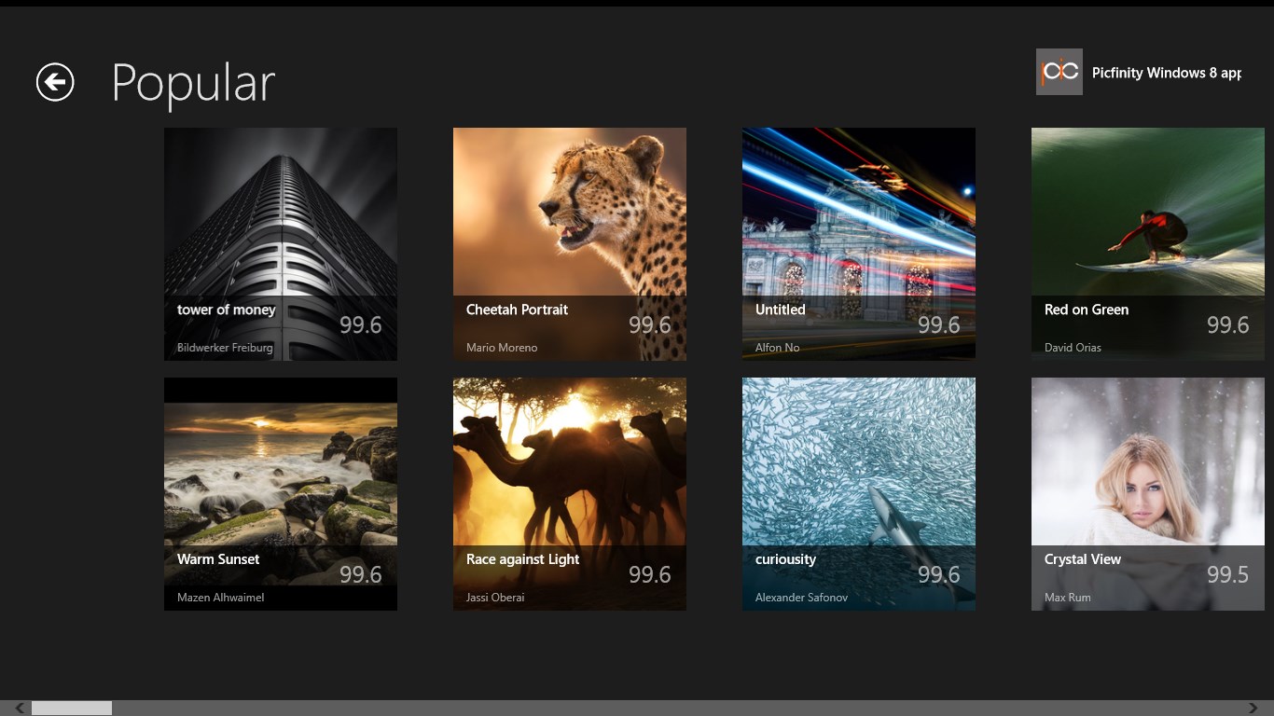This screenshot has height=716, width=1274.
Task: Click the 99.5 rating on Crystal View
Action: [x=1227, y=574]
